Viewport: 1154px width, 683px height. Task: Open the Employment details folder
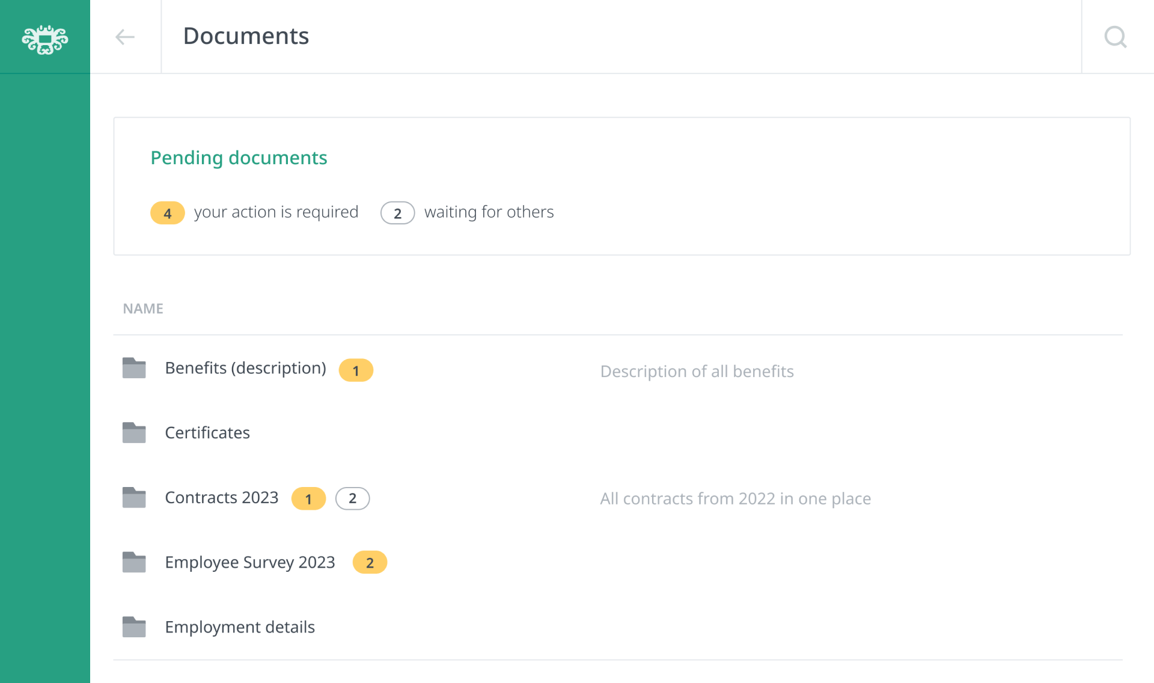240,626
